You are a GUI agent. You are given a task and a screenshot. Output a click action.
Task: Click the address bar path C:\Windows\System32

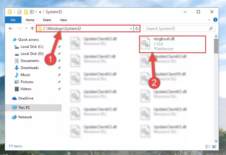62,28
